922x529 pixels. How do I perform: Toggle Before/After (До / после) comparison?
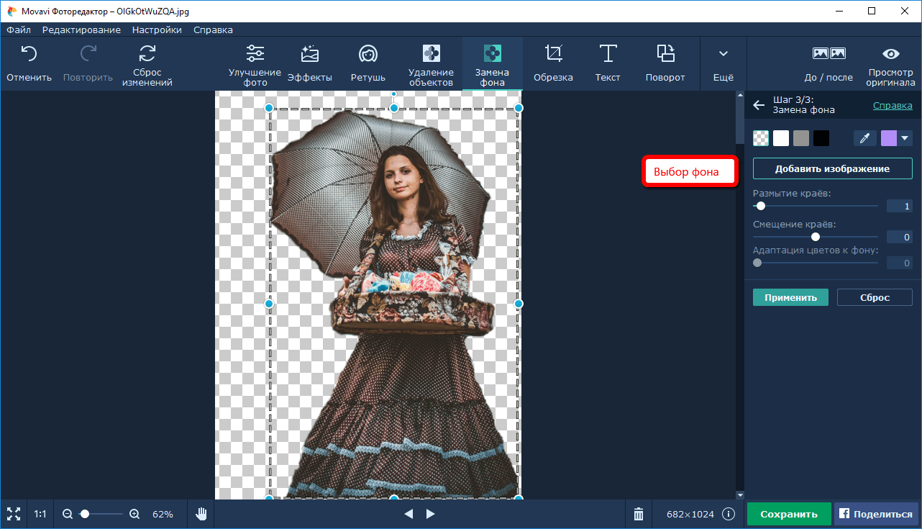829,54
